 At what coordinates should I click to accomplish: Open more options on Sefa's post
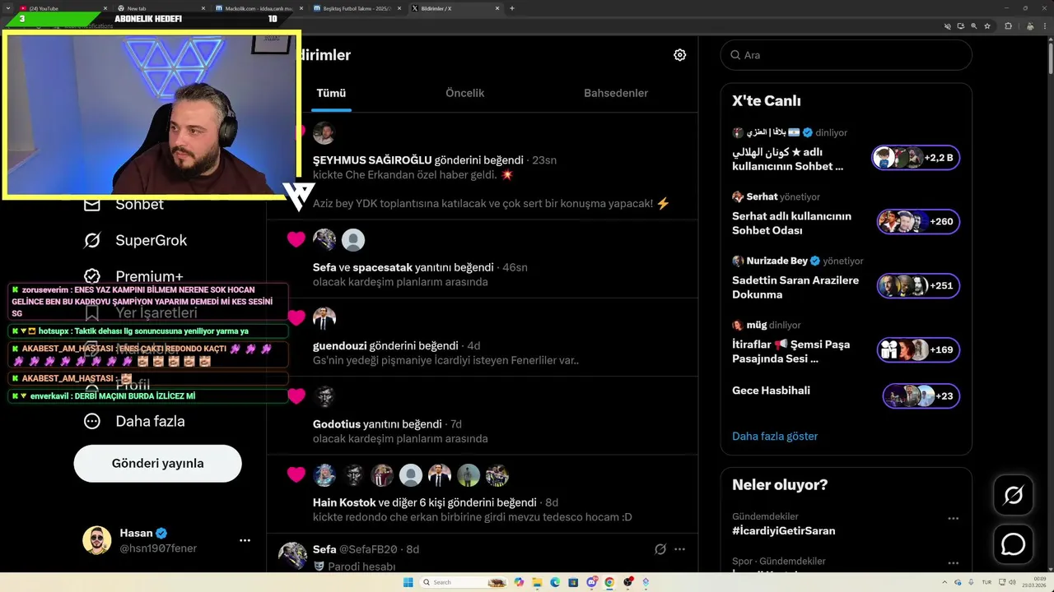(x=679, y=549)
